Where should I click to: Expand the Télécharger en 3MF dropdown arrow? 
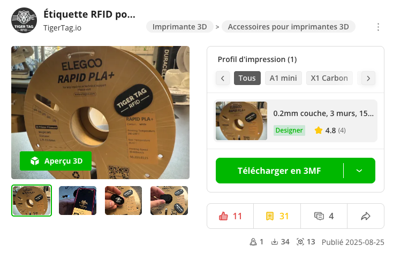[x=359, y=171]
